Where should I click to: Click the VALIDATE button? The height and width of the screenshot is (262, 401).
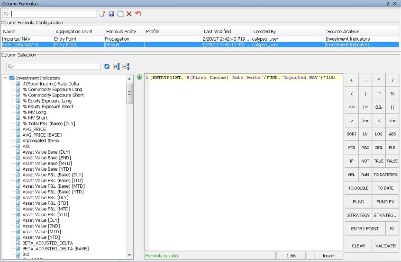click(385, 245)
